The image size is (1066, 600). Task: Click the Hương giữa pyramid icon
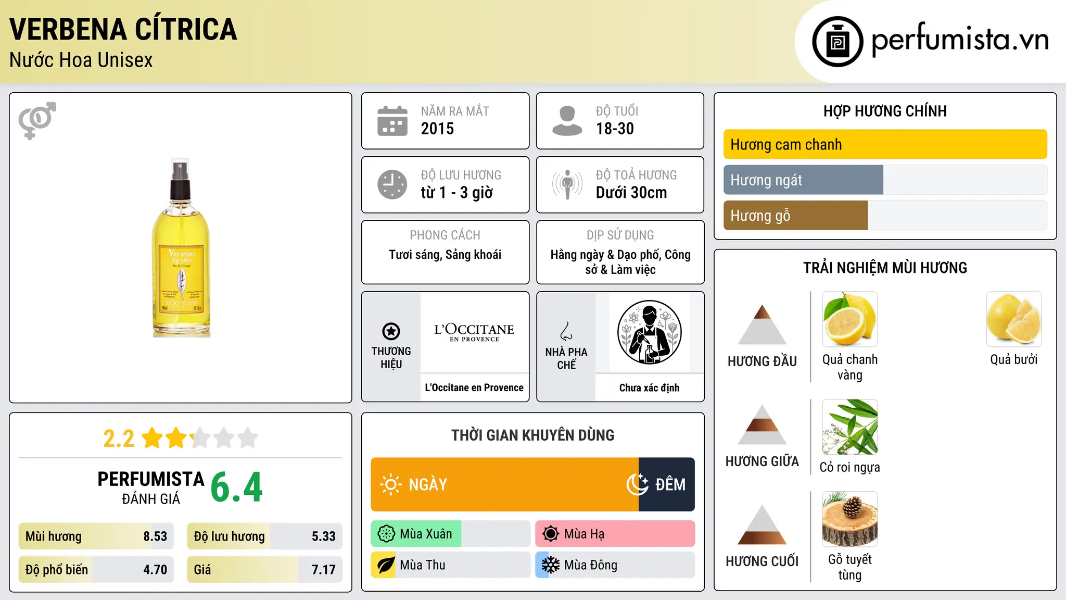(762, 424)
